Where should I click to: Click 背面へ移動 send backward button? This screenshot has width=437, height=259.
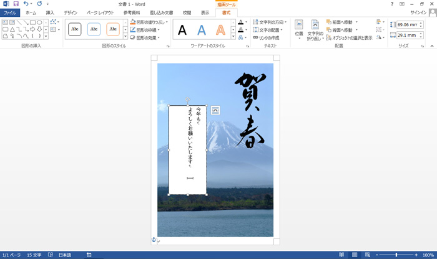click(340, 30)
